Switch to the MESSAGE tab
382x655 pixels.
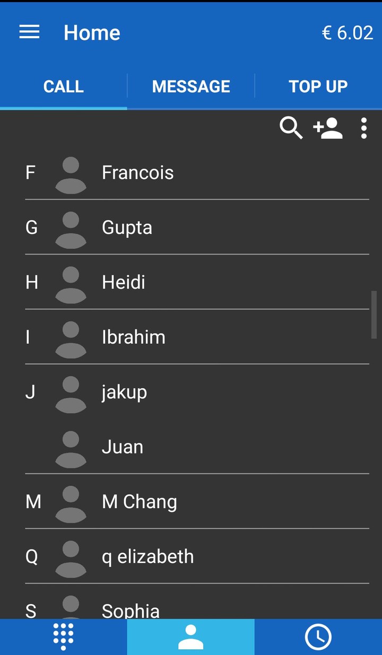click(x=191, y=86)
